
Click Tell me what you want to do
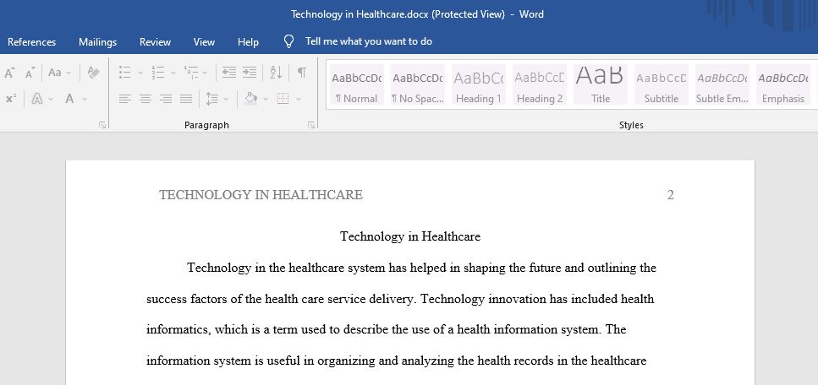click(369, 41)
